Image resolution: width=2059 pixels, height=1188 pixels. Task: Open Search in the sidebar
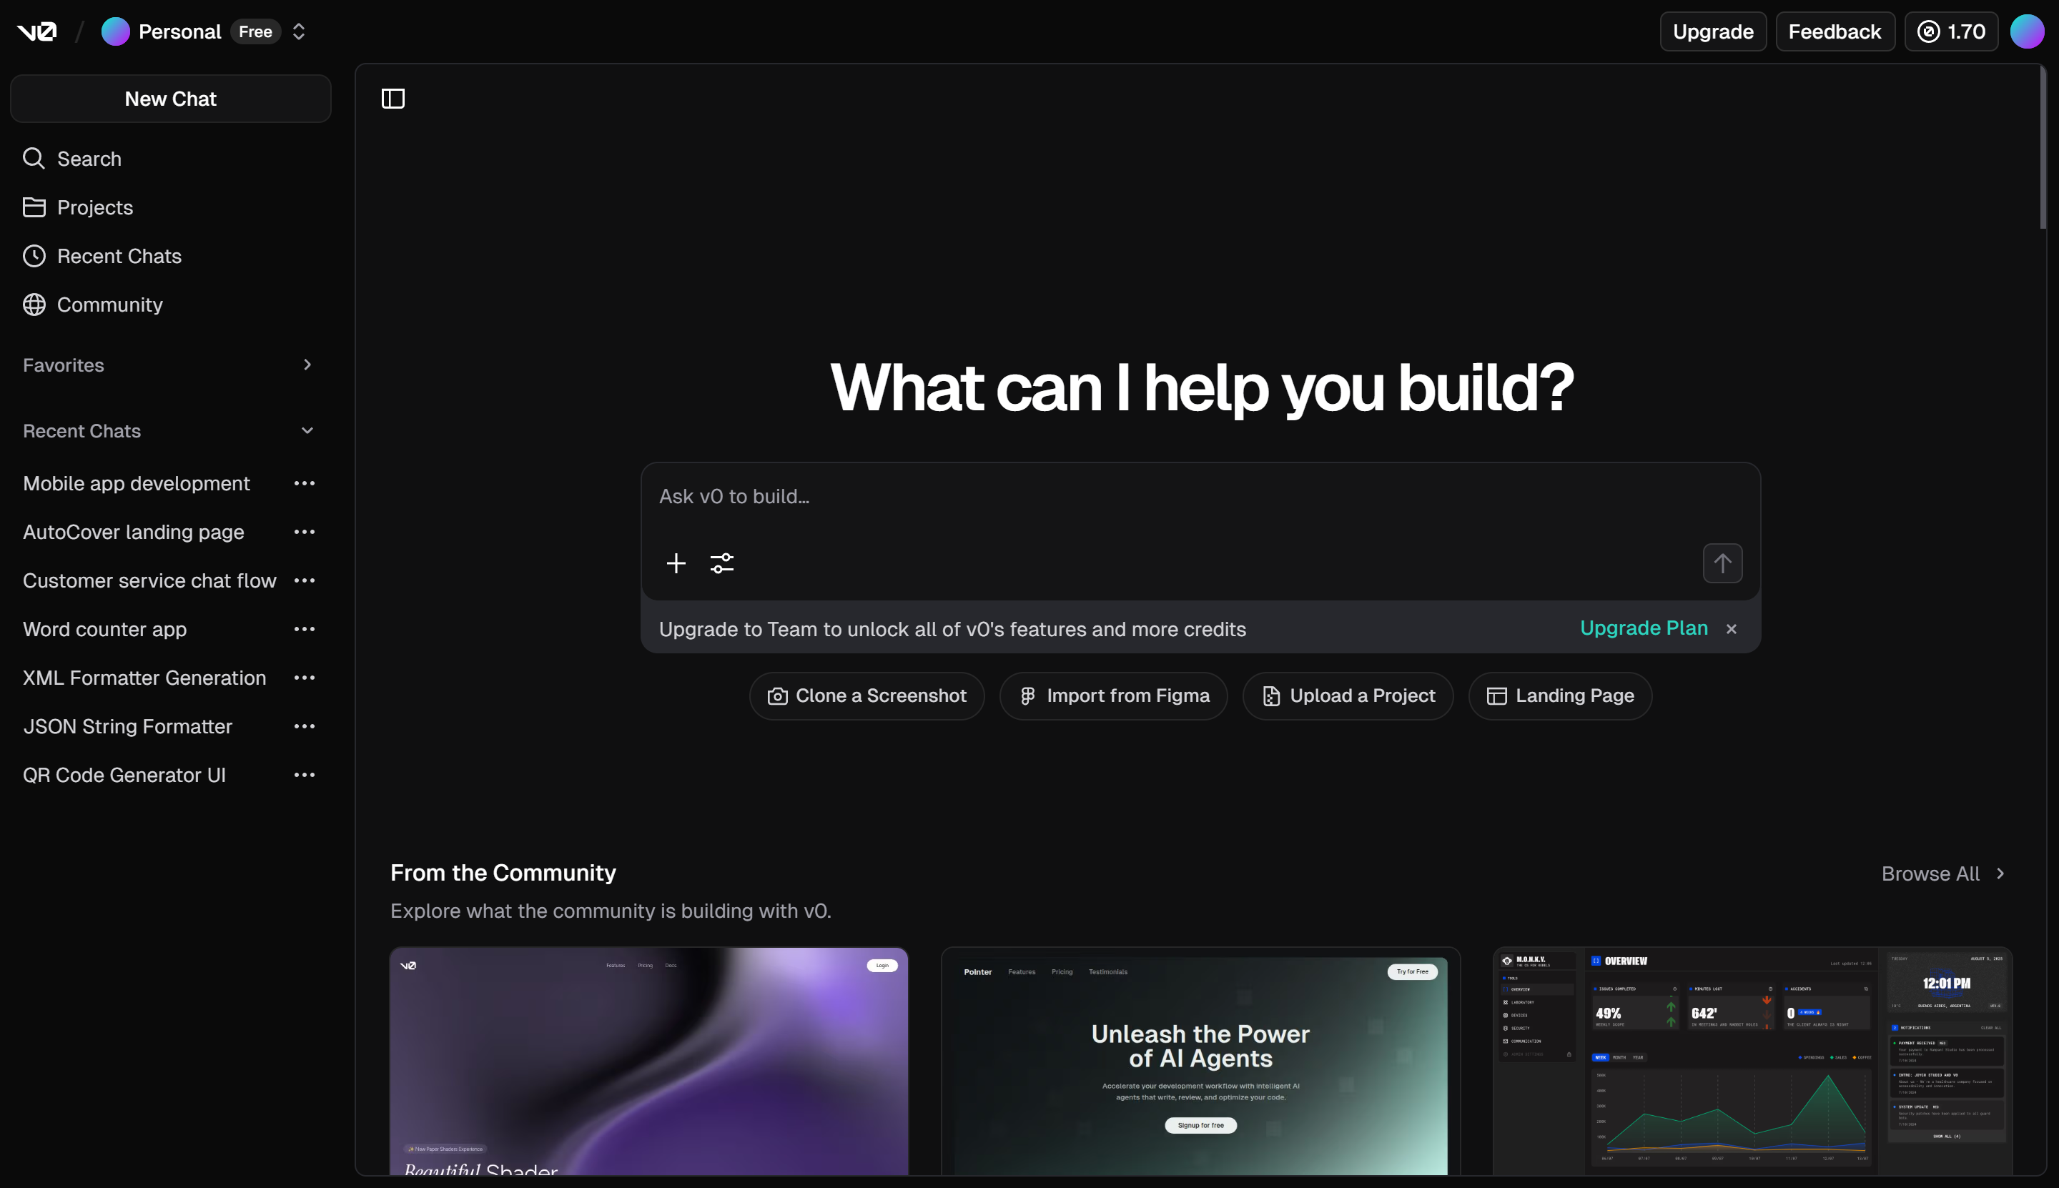[88, 158]
